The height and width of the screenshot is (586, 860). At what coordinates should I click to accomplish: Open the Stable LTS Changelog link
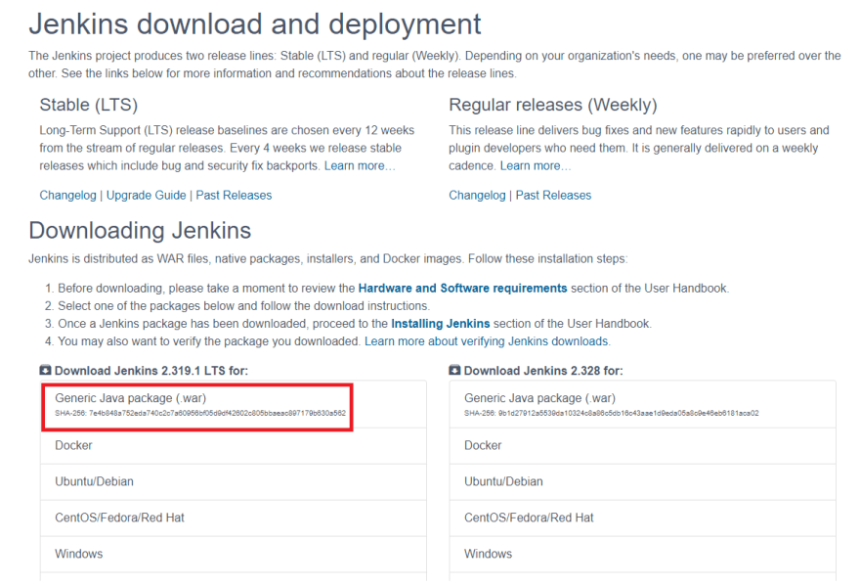click(x=68, y=196)
